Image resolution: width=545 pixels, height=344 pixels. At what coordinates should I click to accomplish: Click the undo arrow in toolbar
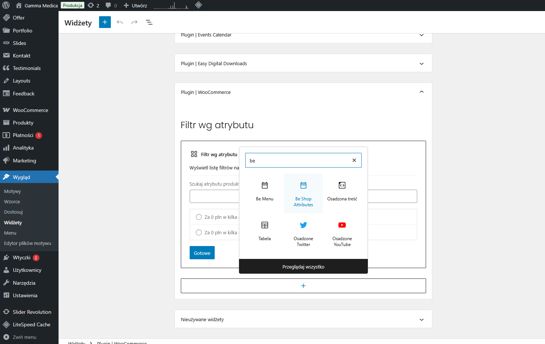click(x=120, y=22)
